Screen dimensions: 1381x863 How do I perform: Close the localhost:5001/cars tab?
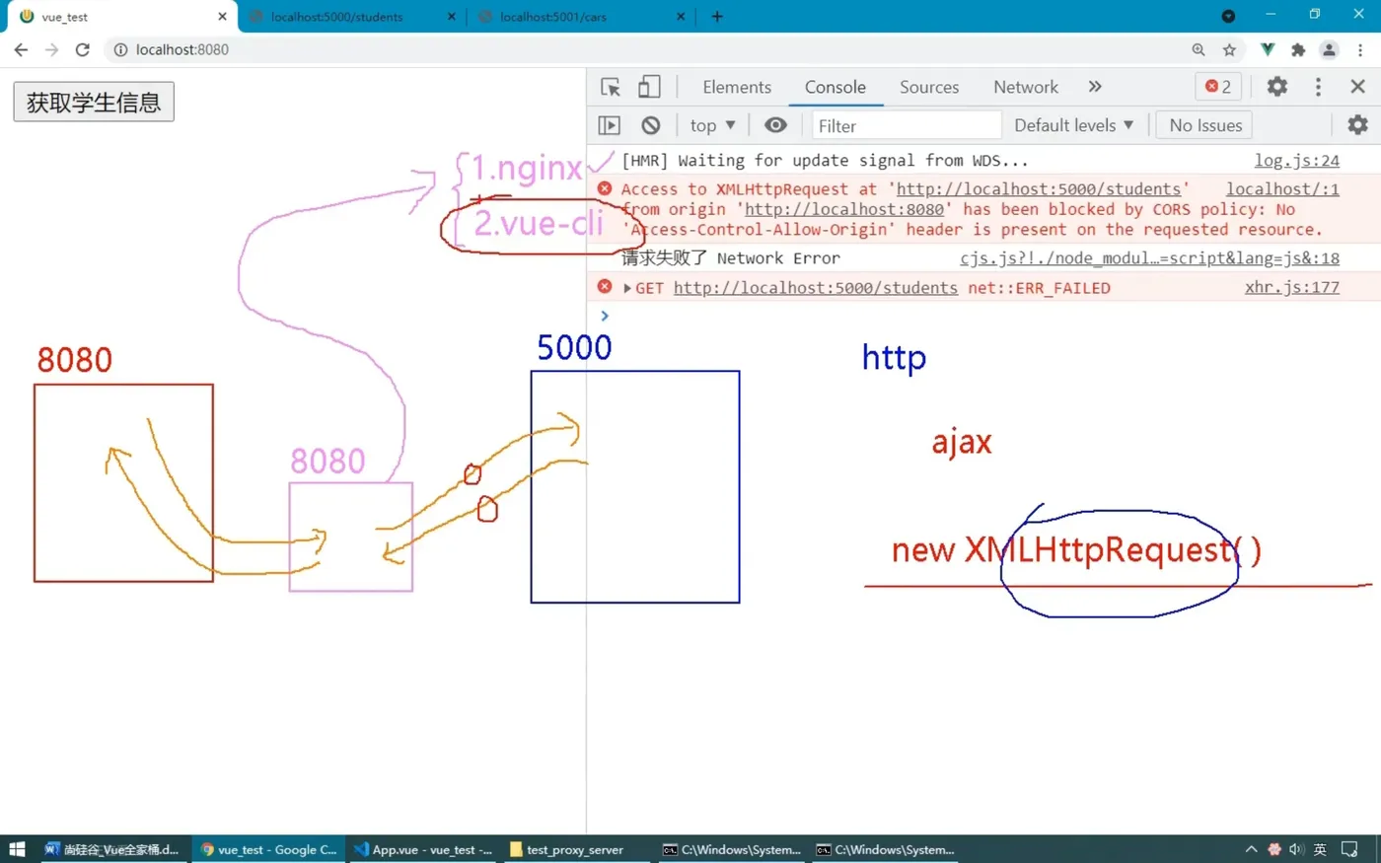point(681,17)
